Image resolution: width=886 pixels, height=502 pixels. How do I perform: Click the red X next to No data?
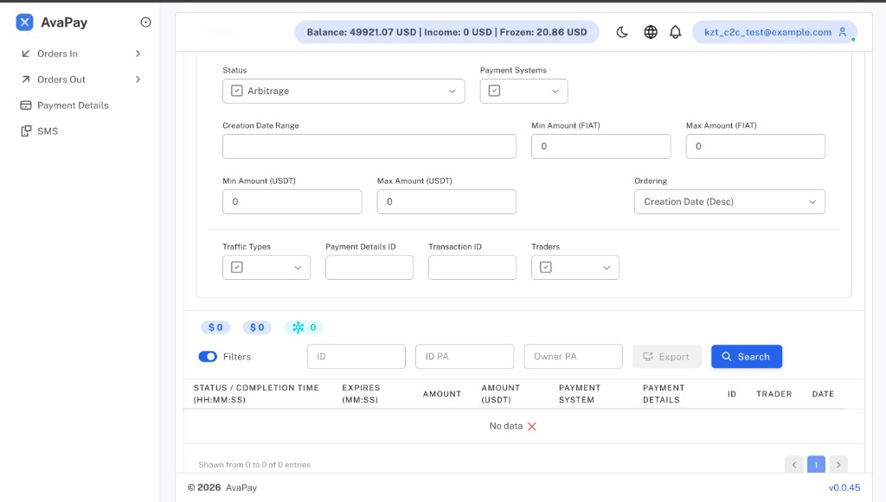[532, 427]
